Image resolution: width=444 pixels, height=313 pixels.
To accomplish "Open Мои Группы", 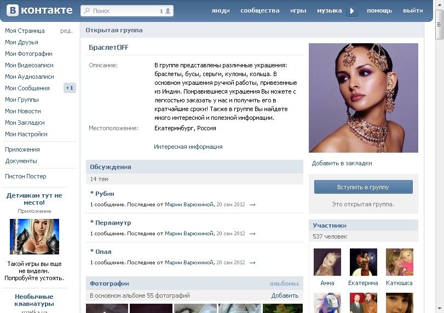I will (22, 100).
